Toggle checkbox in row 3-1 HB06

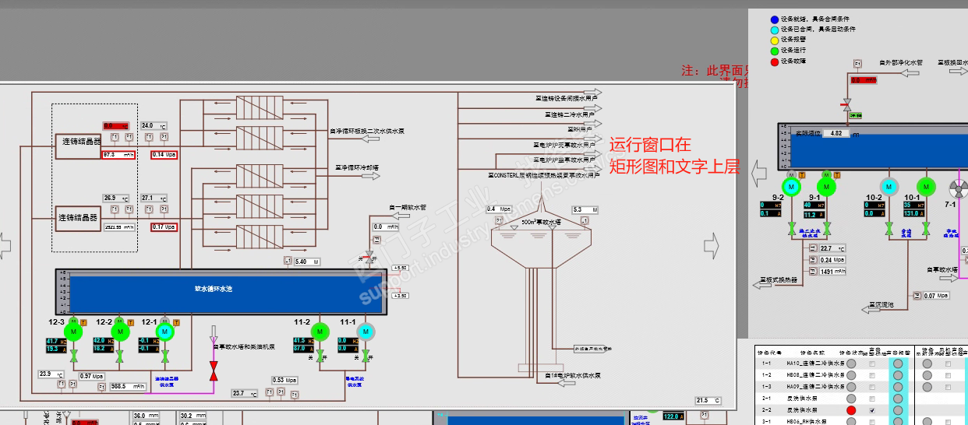(871, 421)
